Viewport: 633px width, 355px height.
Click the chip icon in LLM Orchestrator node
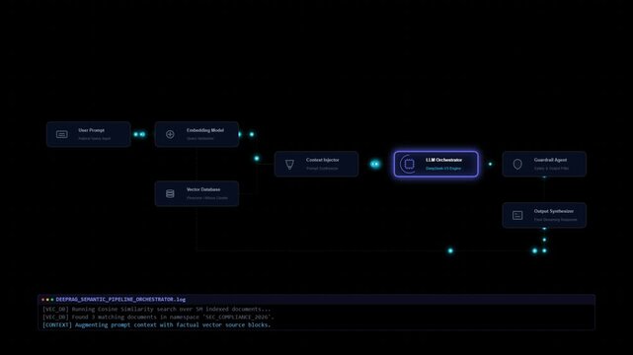[x=409, y=164]
